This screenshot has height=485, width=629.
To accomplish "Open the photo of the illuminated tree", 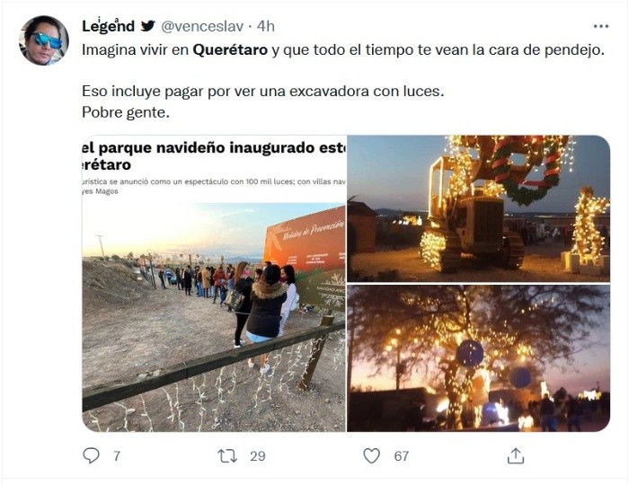I will pyautogui.click(x=479, y=358).
